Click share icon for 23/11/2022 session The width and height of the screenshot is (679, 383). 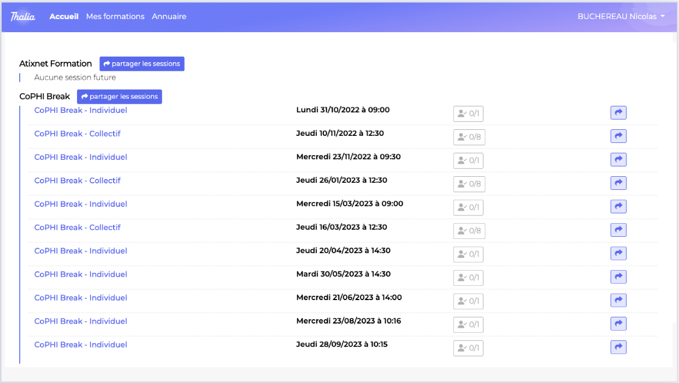[x=618, y=160]
